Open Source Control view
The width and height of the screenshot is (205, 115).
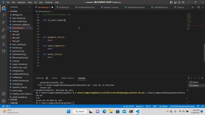click(4, 22)
